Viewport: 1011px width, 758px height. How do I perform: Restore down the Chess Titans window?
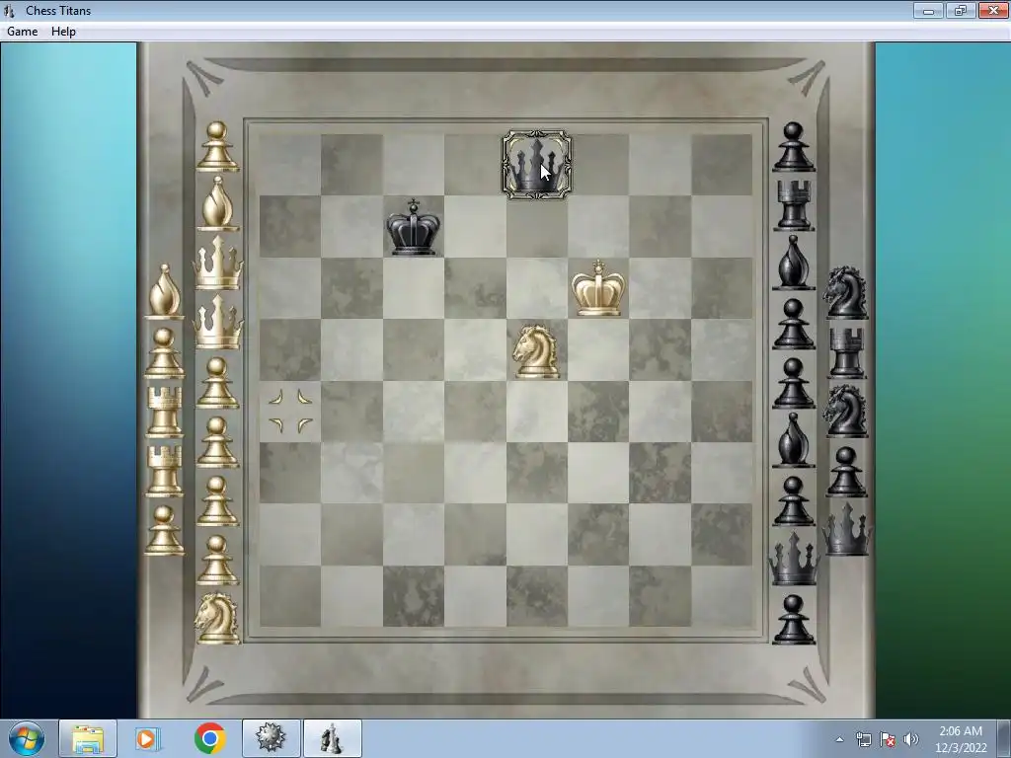point(960,10)
